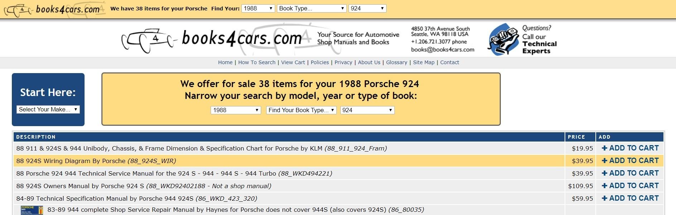Open the 1988 year dropdown in top bar

click(x=258, y=8)
